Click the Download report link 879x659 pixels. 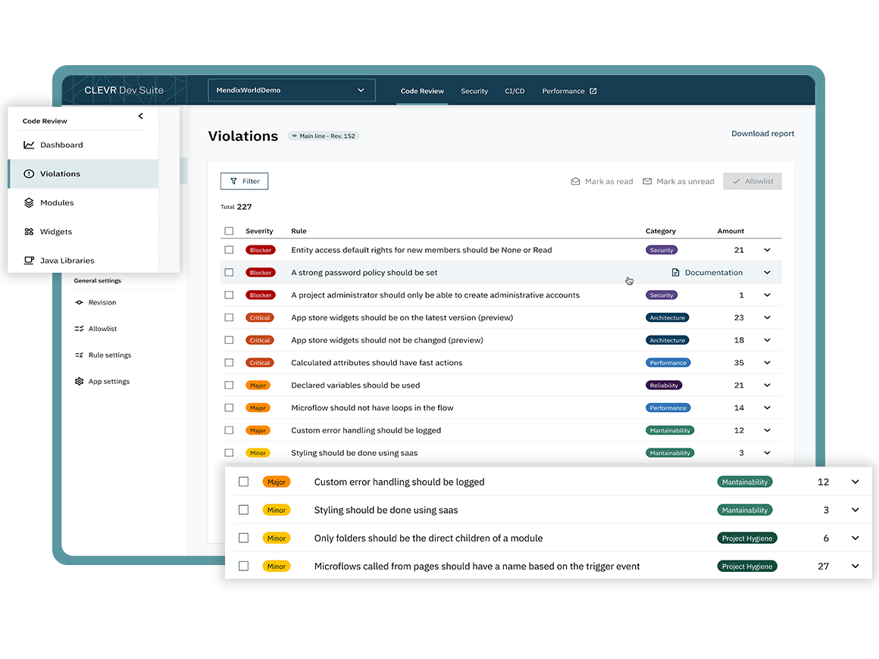[x=762, y=133]
